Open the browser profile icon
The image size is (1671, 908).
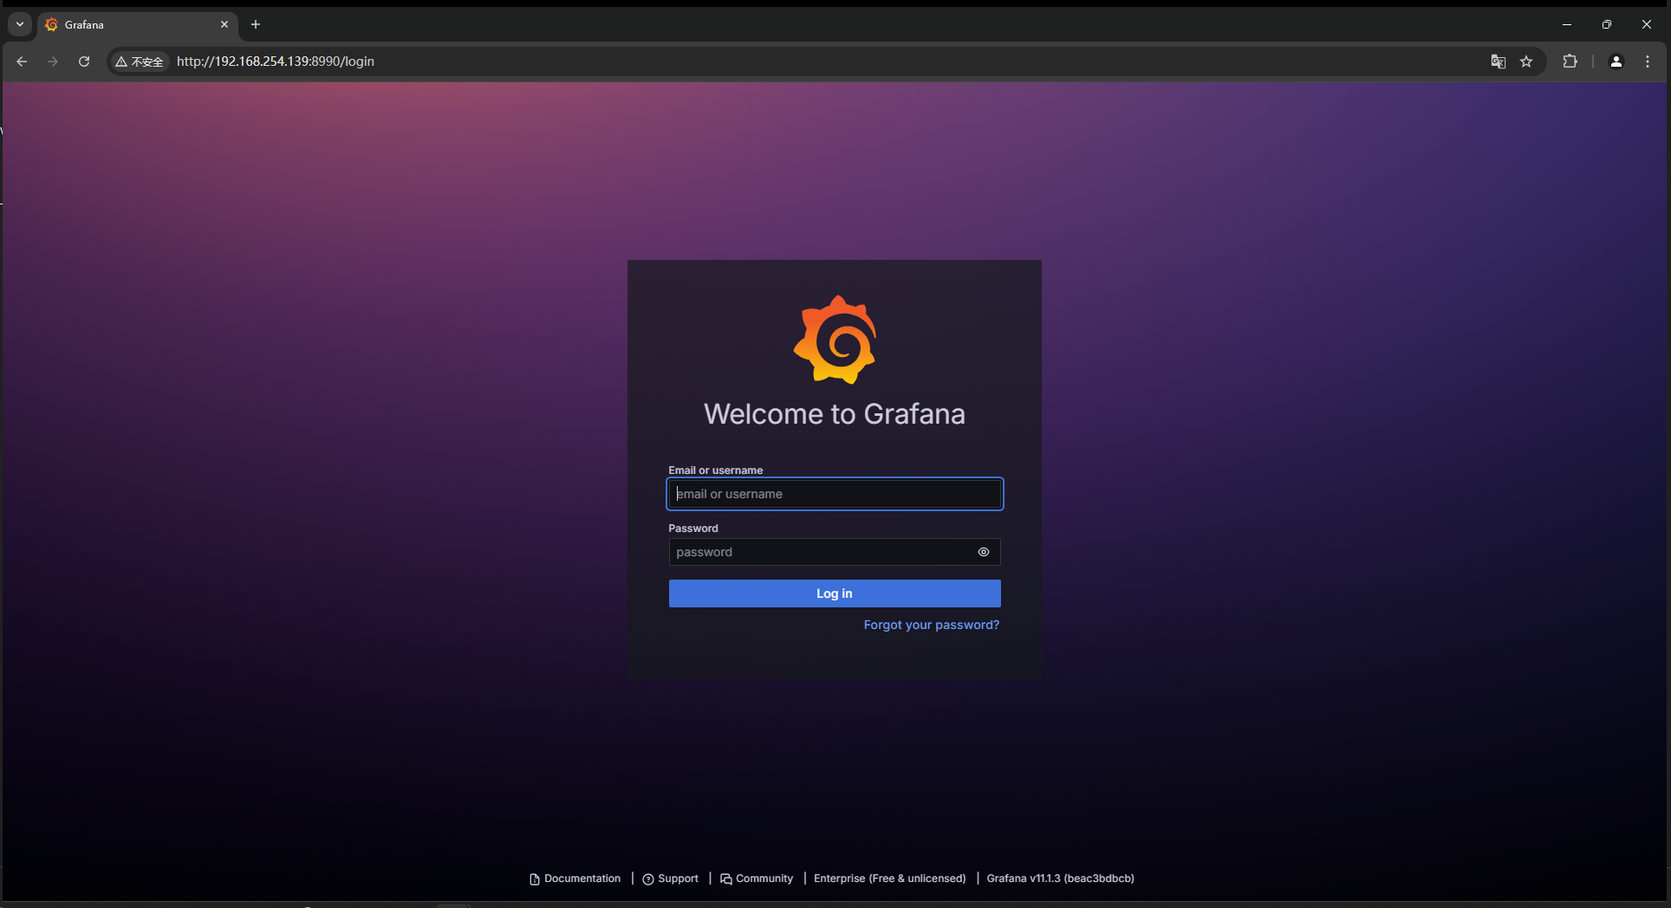point(1616,62)
